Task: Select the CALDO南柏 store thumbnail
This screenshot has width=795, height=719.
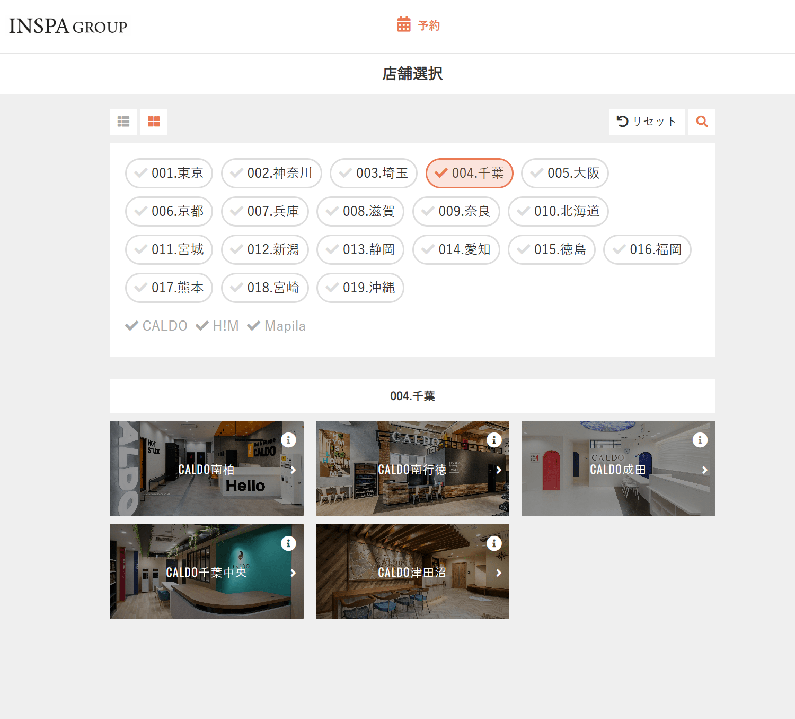Action: (207, 469)
